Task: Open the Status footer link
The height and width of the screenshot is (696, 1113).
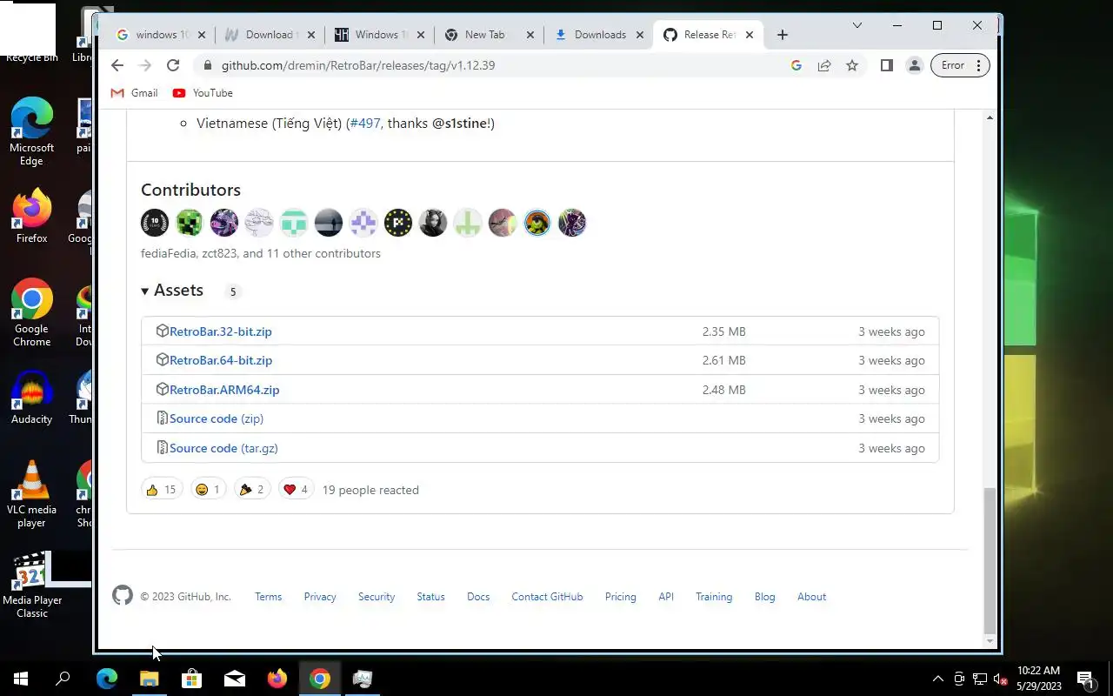Action: click(430, 597)
